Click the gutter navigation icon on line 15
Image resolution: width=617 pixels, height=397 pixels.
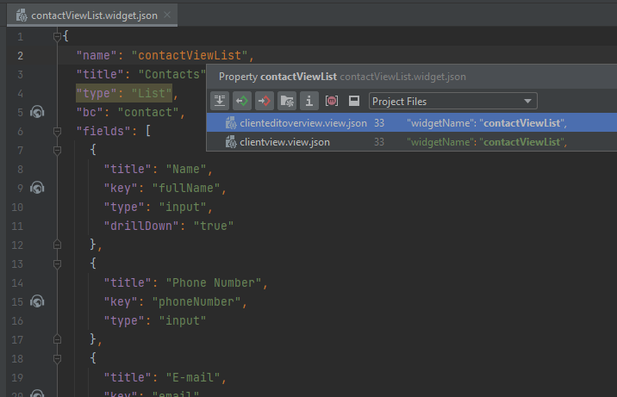37,301
